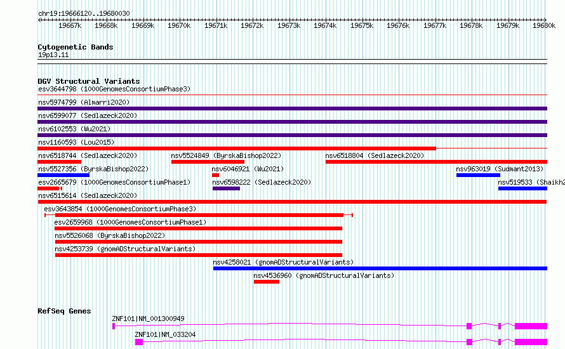This screenshot has height=349, width=565.
Task: Click the esv3644798 variant label
Action: point(114,89)
